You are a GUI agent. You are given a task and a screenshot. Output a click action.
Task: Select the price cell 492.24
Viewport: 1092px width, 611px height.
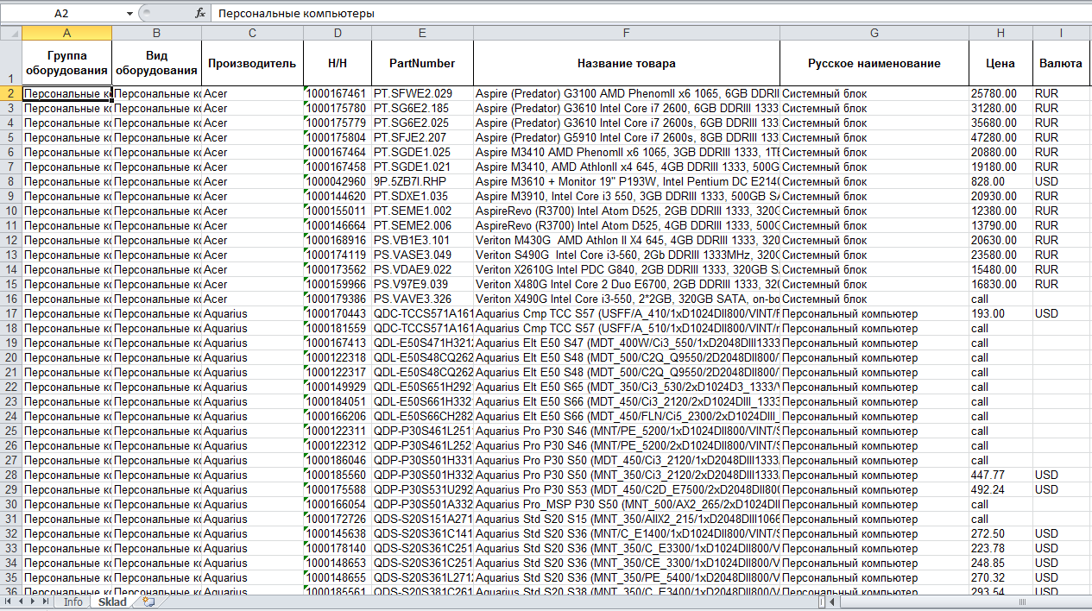click(1000, 489)
